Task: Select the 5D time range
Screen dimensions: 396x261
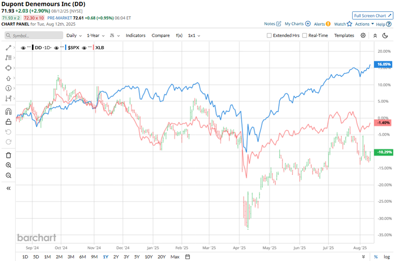Action: pyautogui.click(x=36, y=257)
